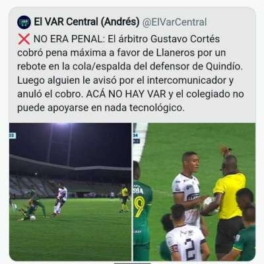Open the @ElVarCentral handle link
This screenshot has width=264, height=264.
coord(175,22)
